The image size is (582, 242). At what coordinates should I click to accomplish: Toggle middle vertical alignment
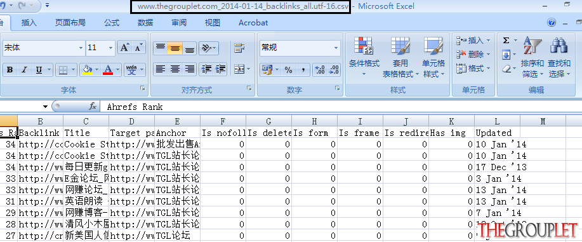(175, 48)
